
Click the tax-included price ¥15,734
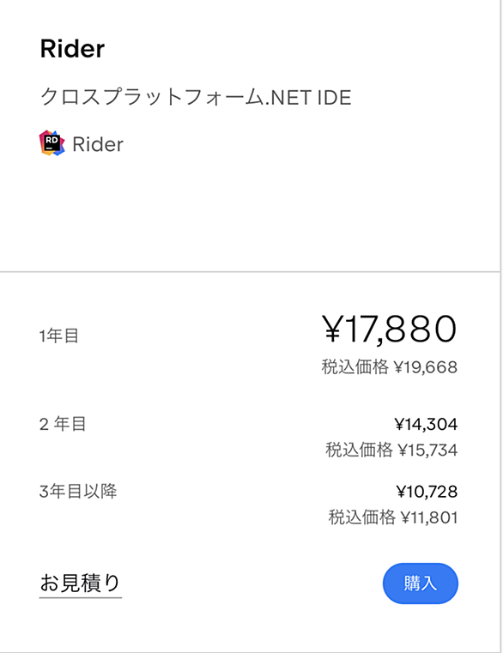(427, 450)
